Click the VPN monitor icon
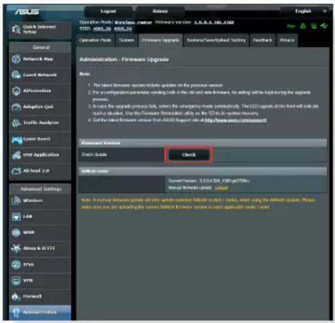Viewport: 335px width, 323px height. pos(16,281)
